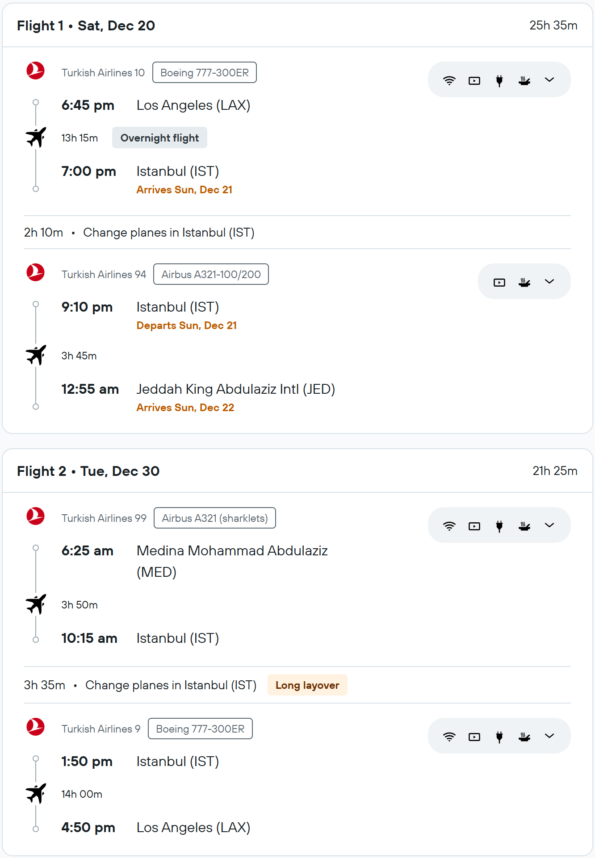Expand amenities for Turkish Airlines 10

pos(549,80)
